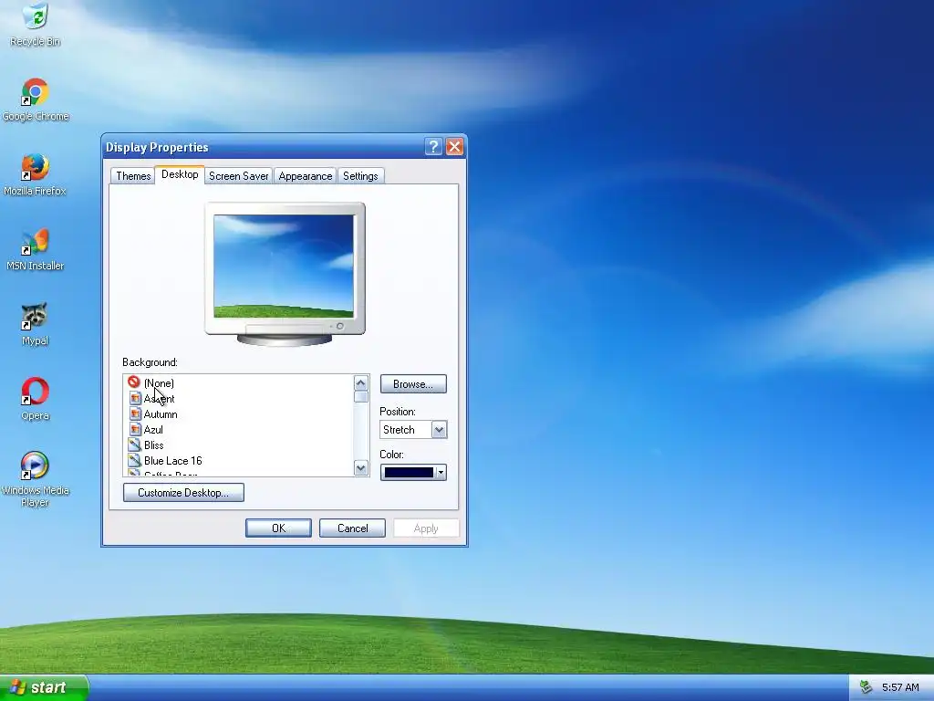
Task: Switch to the Themes tab
Action: (x=133, y=176)
